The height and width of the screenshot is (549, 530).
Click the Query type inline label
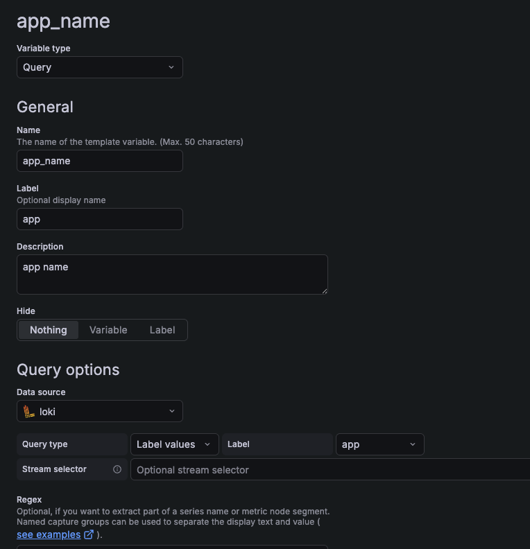(x=45, y=444)
